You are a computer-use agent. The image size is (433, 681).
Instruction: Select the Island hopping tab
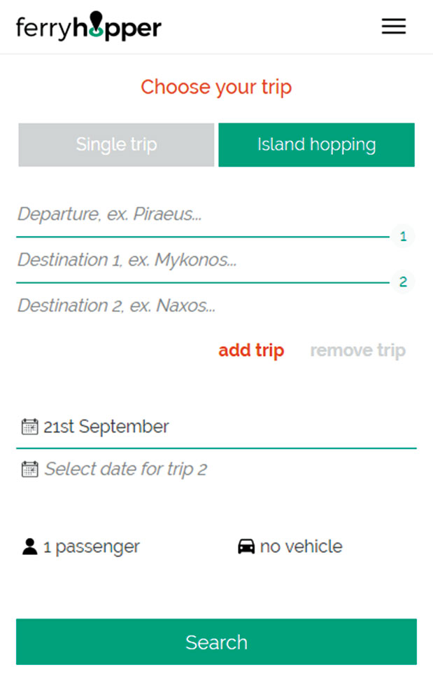(x=316, y=145)
